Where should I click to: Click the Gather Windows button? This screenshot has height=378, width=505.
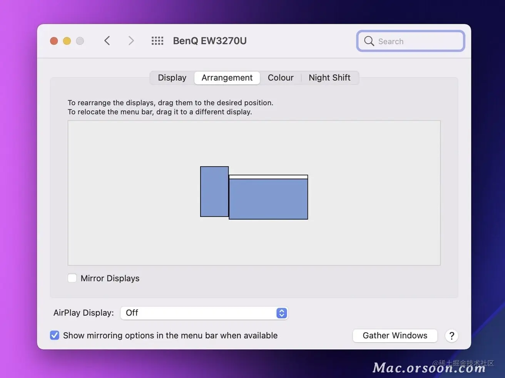[395, 336]
